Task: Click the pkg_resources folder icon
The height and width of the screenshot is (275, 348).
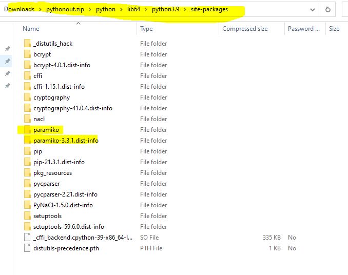Action: point(27,173)
